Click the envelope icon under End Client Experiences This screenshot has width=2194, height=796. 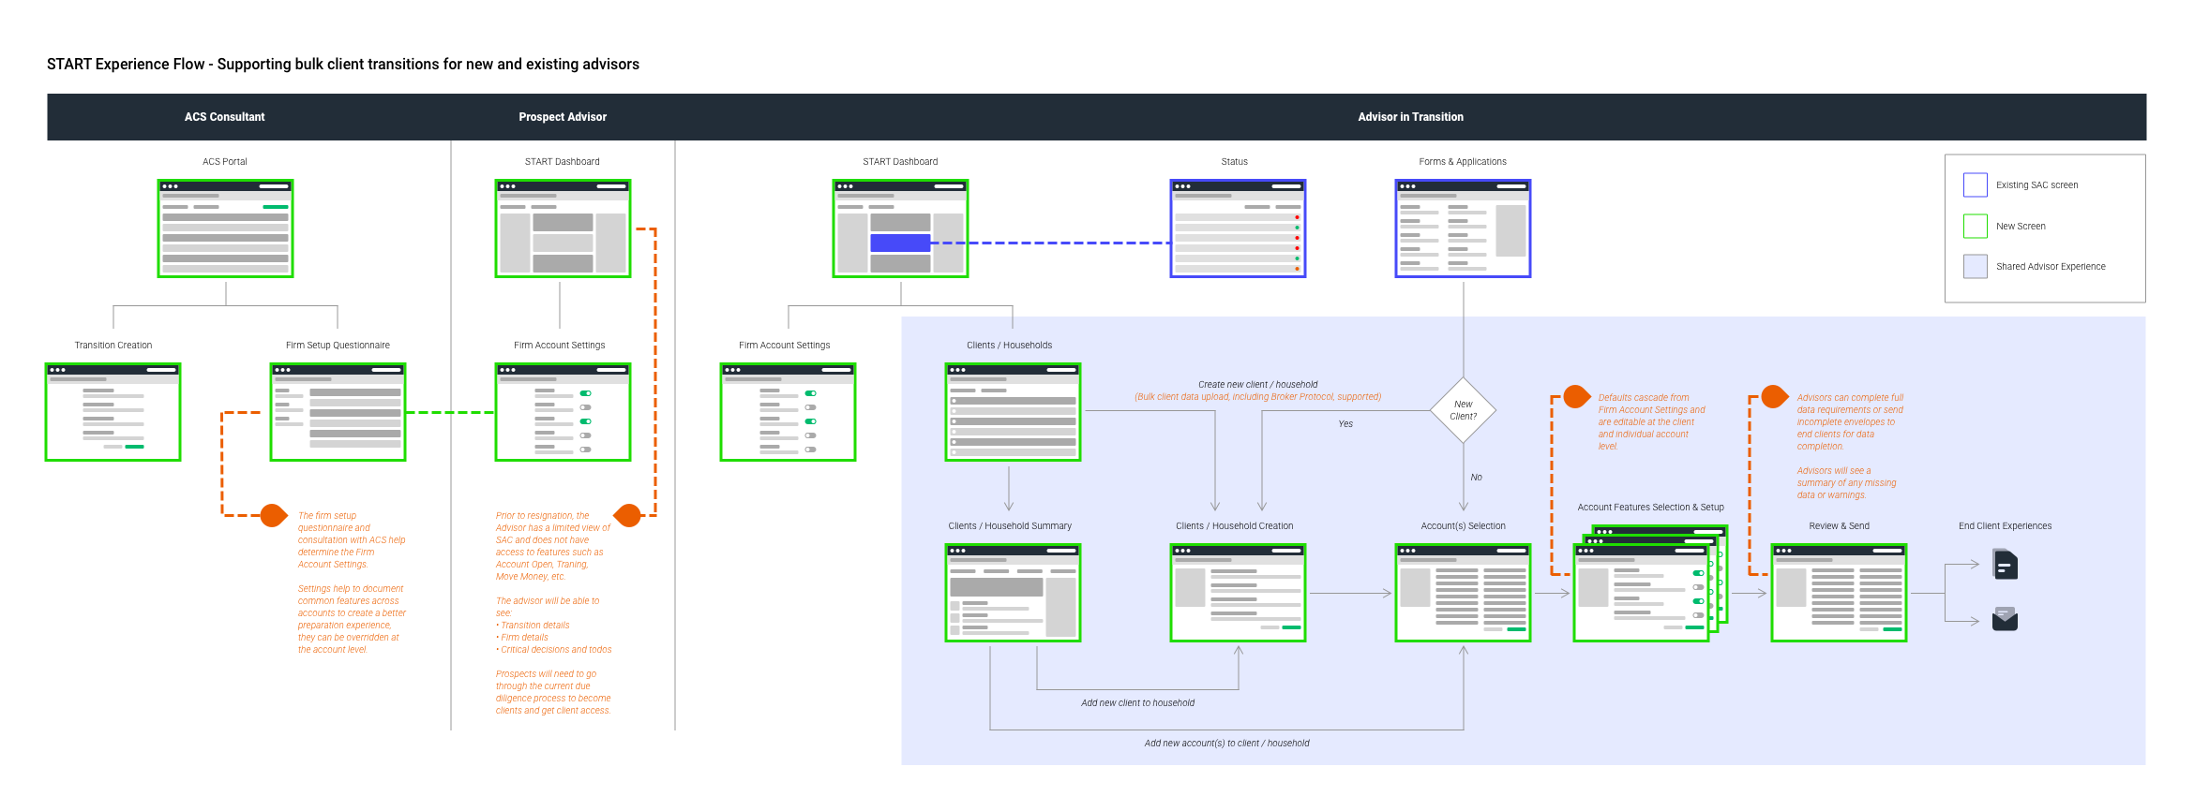pyautogui.click(x=2005, y=619)
